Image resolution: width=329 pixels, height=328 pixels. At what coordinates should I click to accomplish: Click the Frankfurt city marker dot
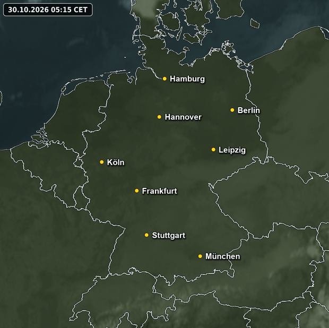pos(136,191)
